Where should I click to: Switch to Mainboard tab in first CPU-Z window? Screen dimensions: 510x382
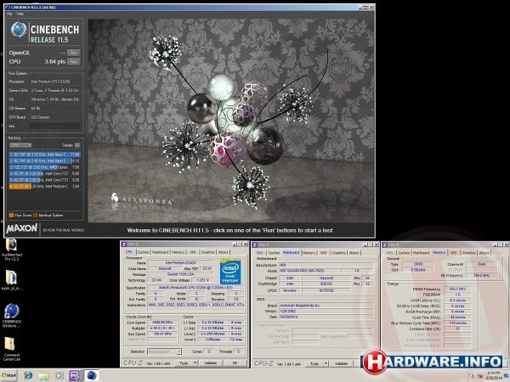point(161,252)
